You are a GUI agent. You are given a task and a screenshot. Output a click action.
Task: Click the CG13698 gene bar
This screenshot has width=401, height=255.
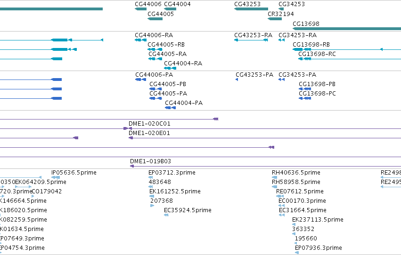click(x=347, y=29)
